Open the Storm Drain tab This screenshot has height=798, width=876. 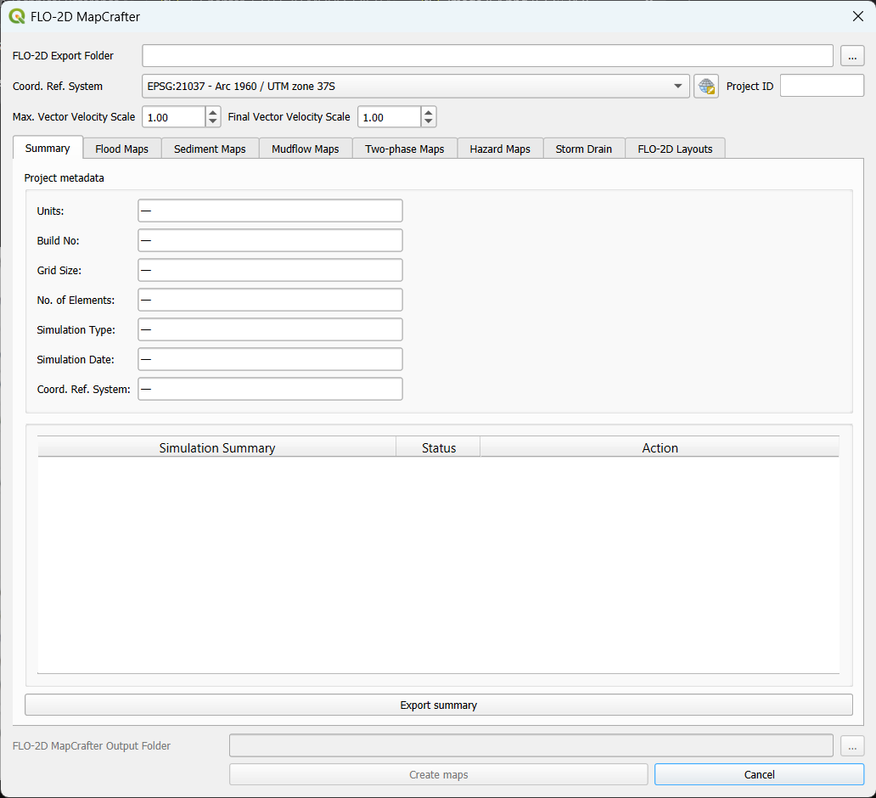(x=583, y=149)
